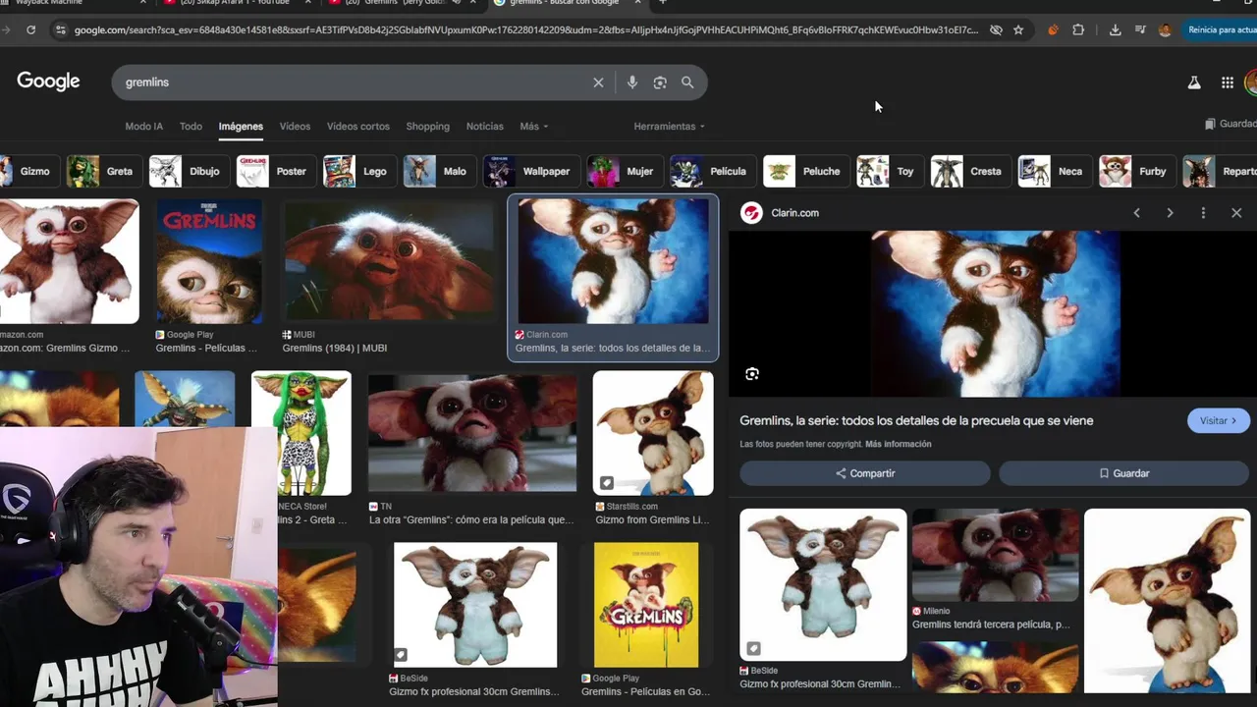Screen dimensions: 1257x707
Task: Filter images by Cresta chip
Action: point(970,171)
